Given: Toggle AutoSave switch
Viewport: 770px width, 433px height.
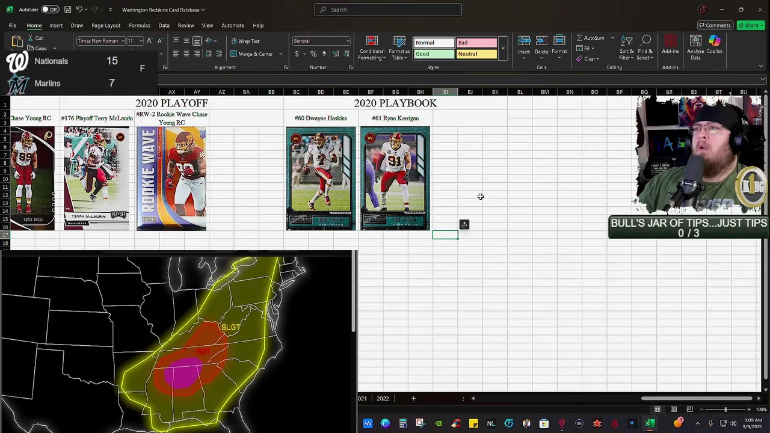Looking at the screenshot, I should pos(50,10).
